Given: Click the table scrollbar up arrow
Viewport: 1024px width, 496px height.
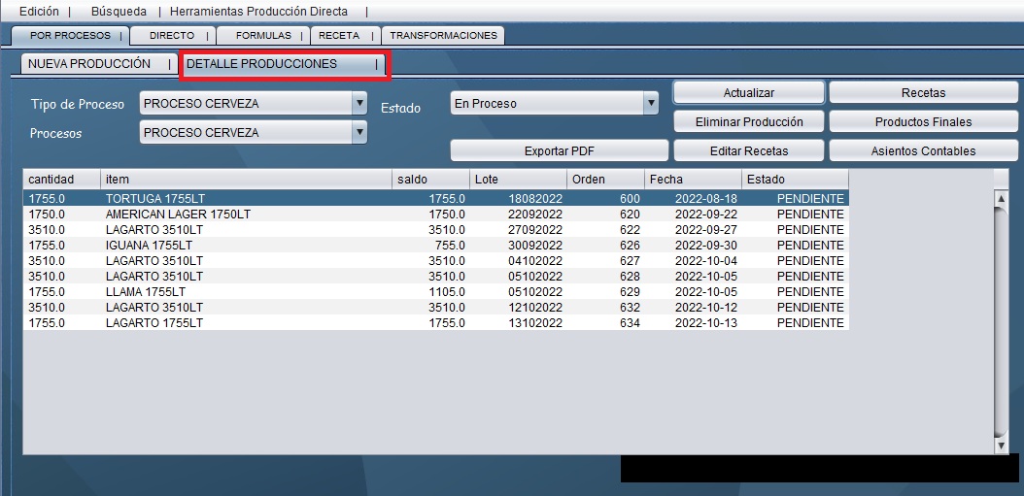Looking at the screenshot, I should [x=1002, y=199].
